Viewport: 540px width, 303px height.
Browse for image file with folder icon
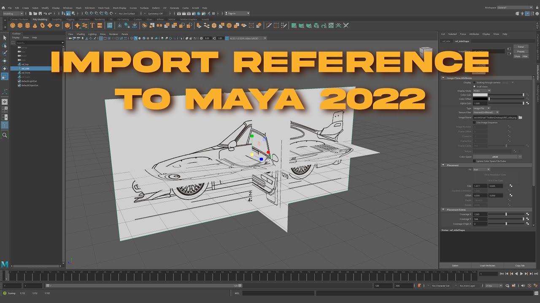520,117
